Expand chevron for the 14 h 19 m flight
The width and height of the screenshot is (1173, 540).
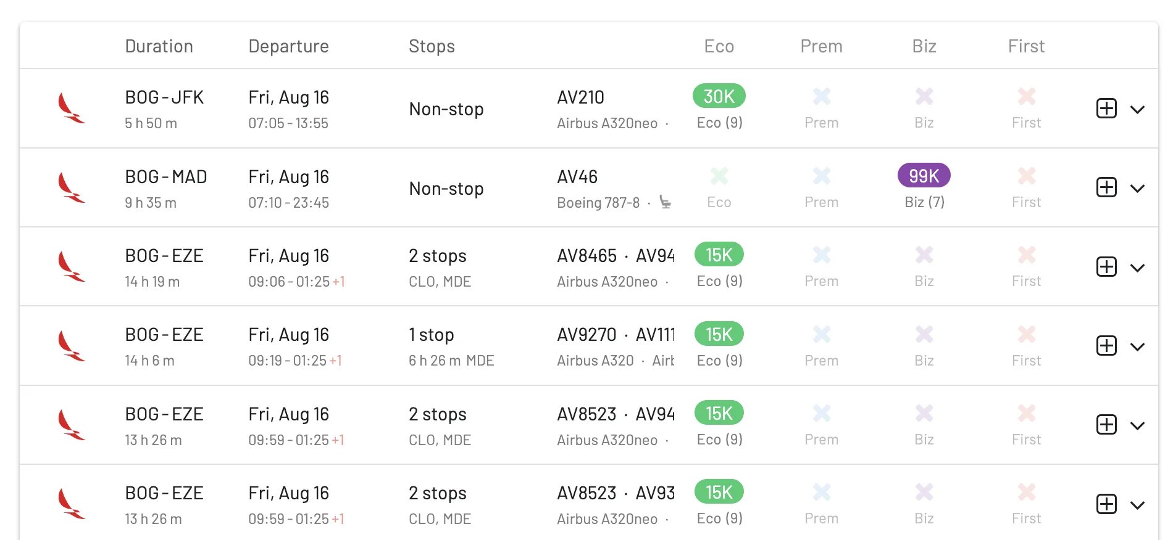1137,268
